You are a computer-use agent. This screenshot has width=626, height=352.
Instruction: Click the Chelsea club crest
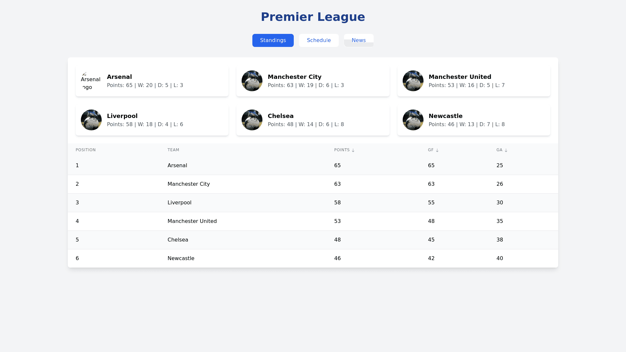click(252, 120)
